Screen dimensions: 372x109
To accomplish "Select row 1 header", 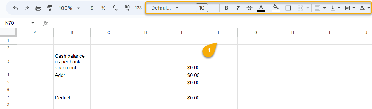I will pos(8,41).
